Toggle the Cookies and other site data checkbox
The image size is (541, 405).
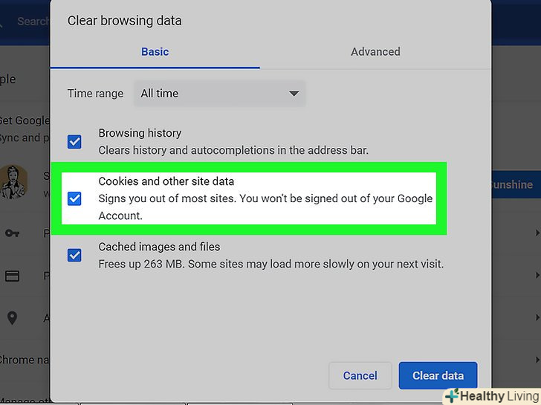pyautogui.click(x=74, y=198)
